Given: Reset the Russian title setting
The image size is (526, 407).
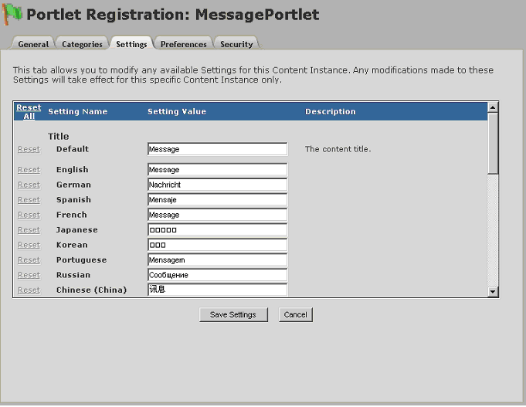Looking at the screenshot, I should (x=29, y=275).
